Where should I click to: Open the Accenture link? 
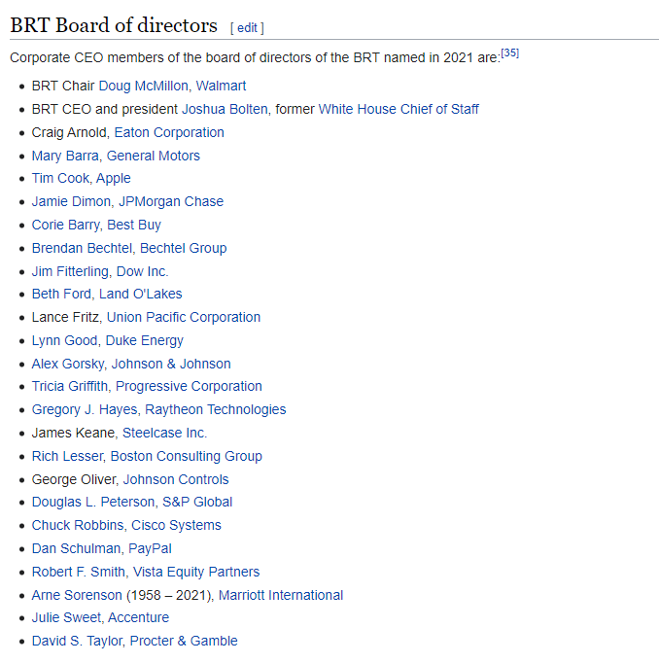[139, 617]
